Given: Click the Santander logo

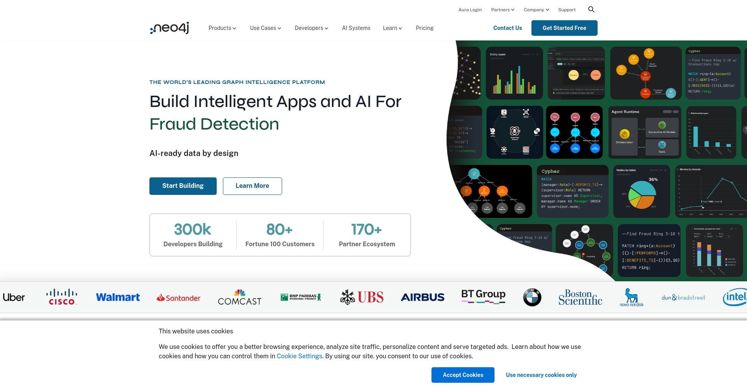Looking at the screenshot, I should [x=179, y=298].
